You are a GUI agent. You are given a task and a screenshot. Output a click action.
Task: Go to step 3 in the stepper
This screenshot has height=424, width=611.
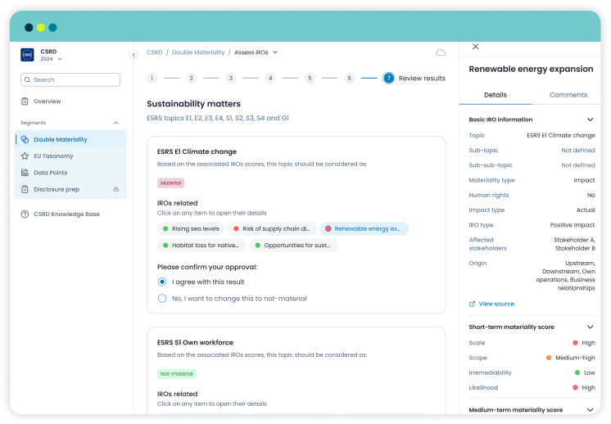(231, 79)
